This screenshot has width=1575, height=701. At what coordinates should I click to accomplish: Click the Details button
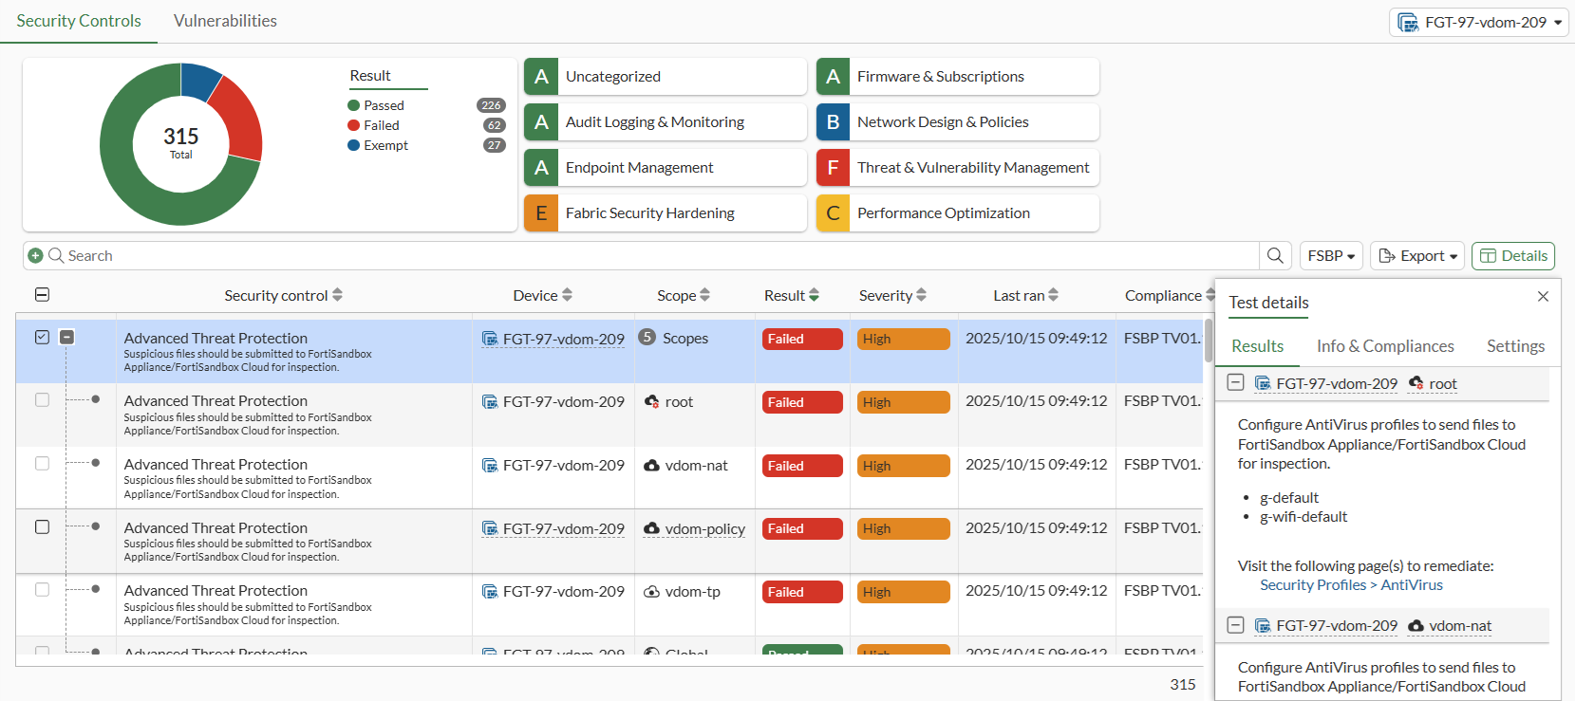tap(1512, 255)
